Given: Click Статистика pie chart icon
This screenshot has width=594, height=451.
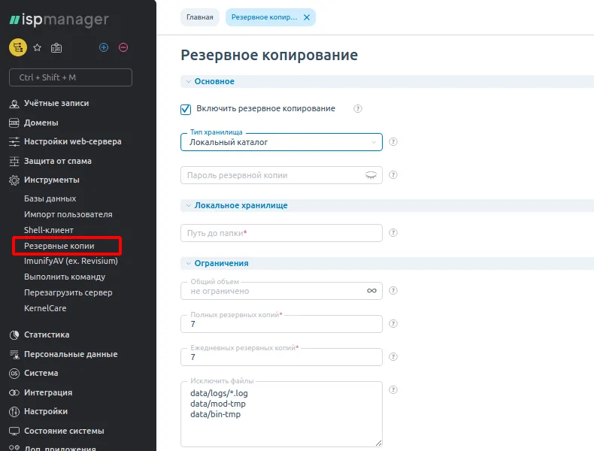Looking at the screenshot, I should click(14, 334).
